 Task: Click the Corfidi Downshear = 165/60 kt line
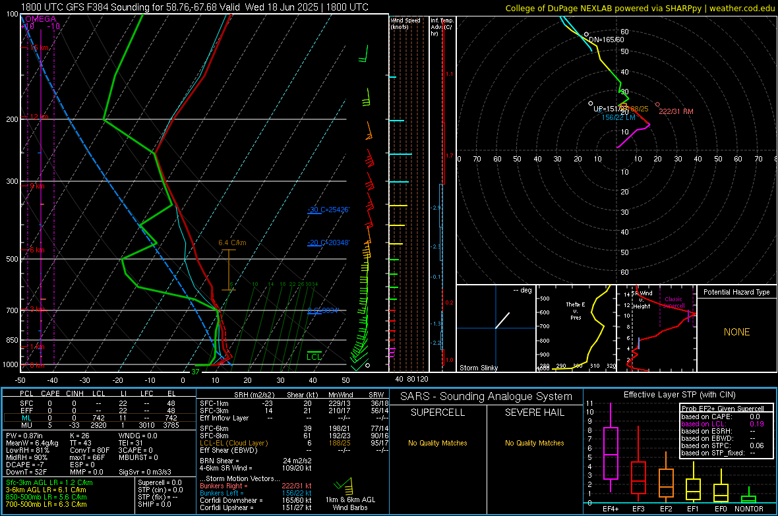(x=256, y=500)
